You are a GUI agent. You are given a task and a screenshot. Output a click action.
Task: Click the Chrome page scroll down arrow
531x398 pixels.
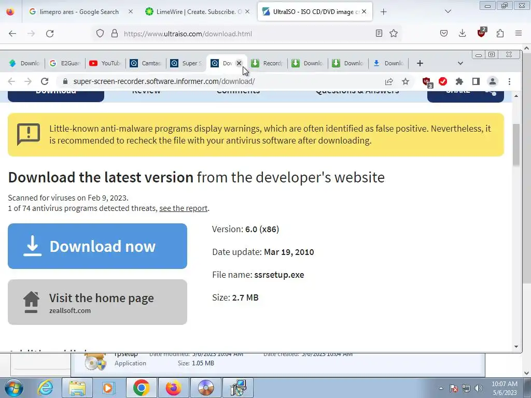[x=516, y=347]
